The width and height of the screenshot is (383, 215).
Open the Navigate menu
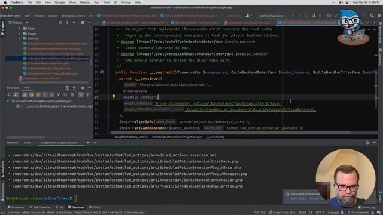60,2
